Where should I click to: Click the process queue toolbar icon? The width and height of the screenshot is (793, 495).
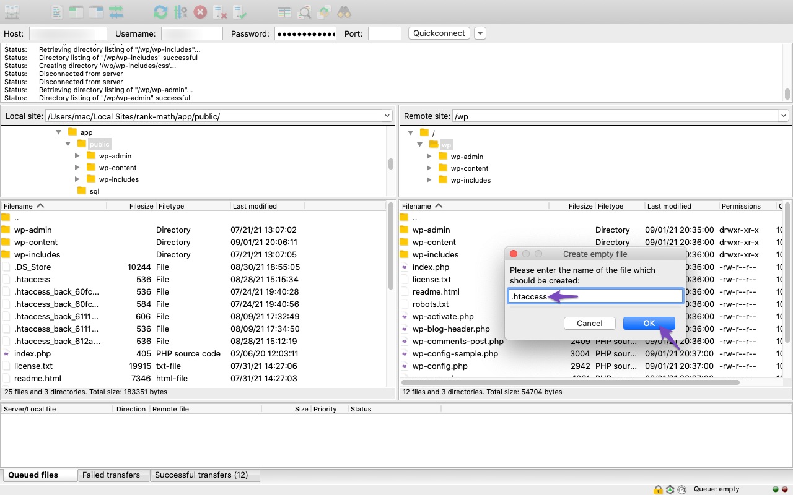[x=180, y=12]
